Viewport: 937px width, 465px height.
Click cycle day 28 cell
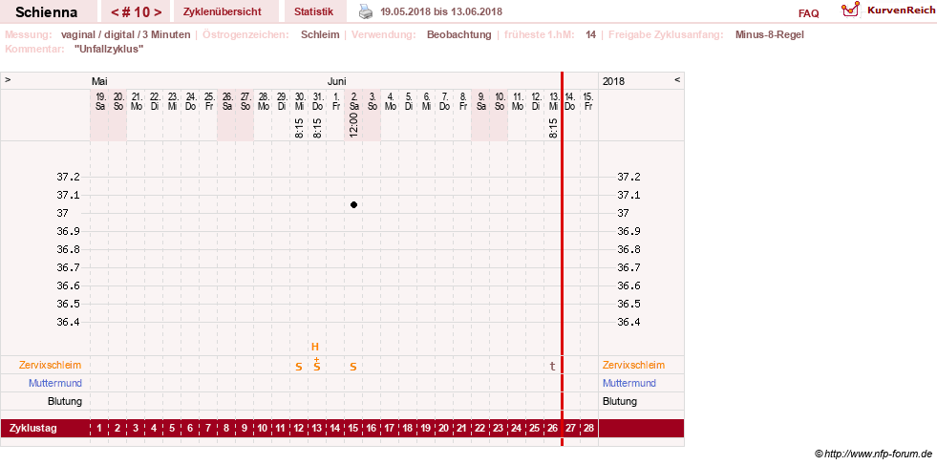[x=588, y=428]
